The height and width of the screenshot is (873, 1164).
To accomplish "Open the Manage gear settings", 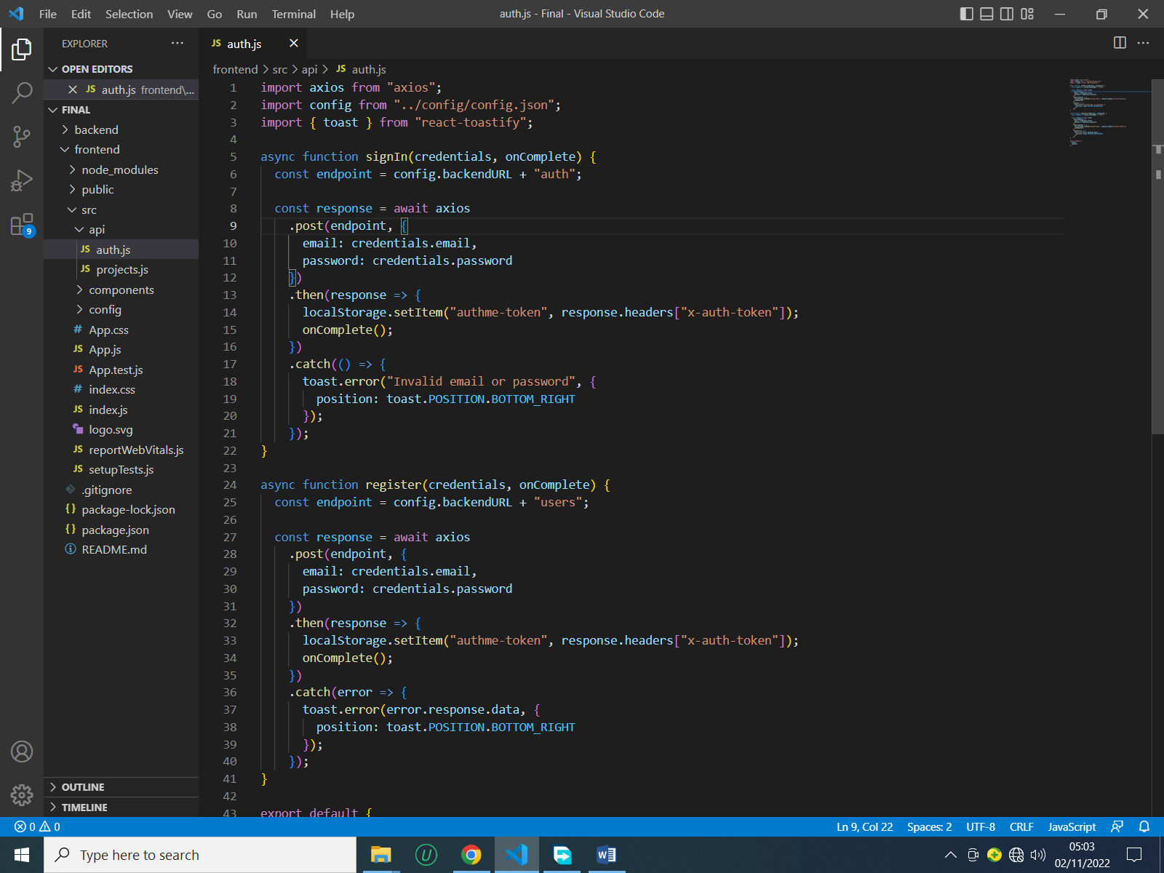I will [22, 794].
